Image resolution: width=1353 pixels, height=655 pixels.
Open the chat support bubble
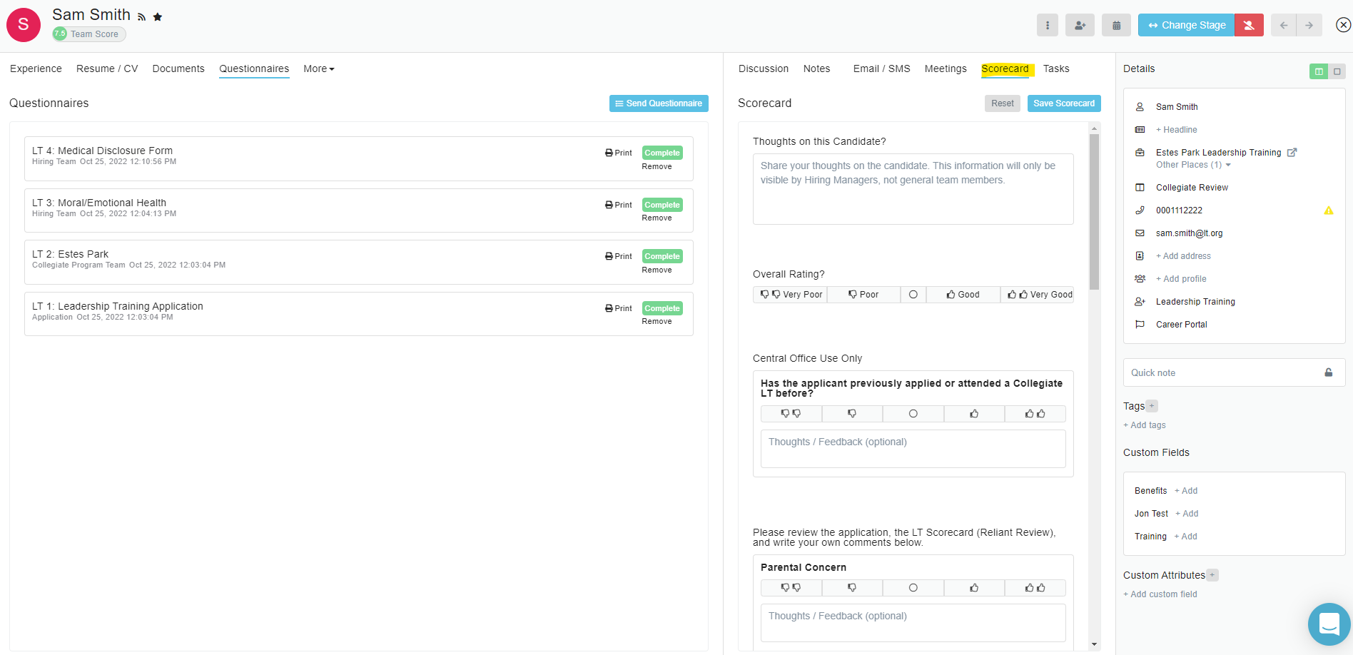click(x=1329, y=624)
